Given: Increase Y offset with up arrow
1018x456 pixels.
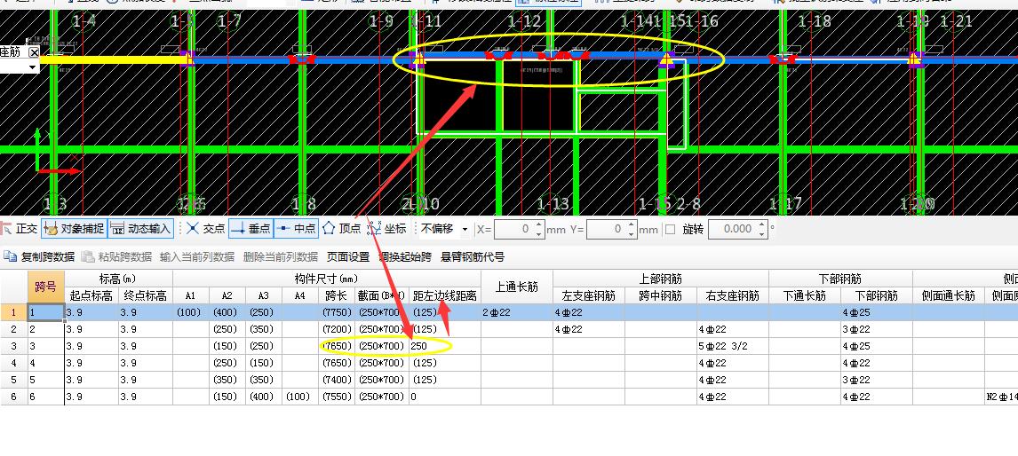Looking at the screenshot, I should point(632,225).
